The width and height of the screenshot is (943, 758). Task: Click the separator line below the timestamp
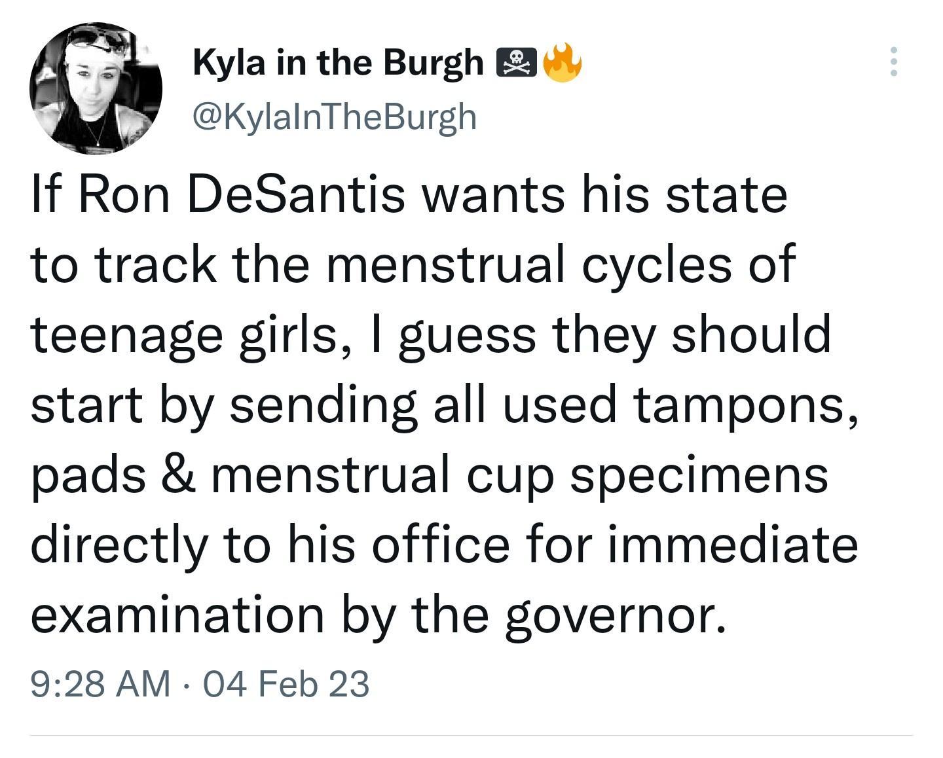(x=471, y=740)
